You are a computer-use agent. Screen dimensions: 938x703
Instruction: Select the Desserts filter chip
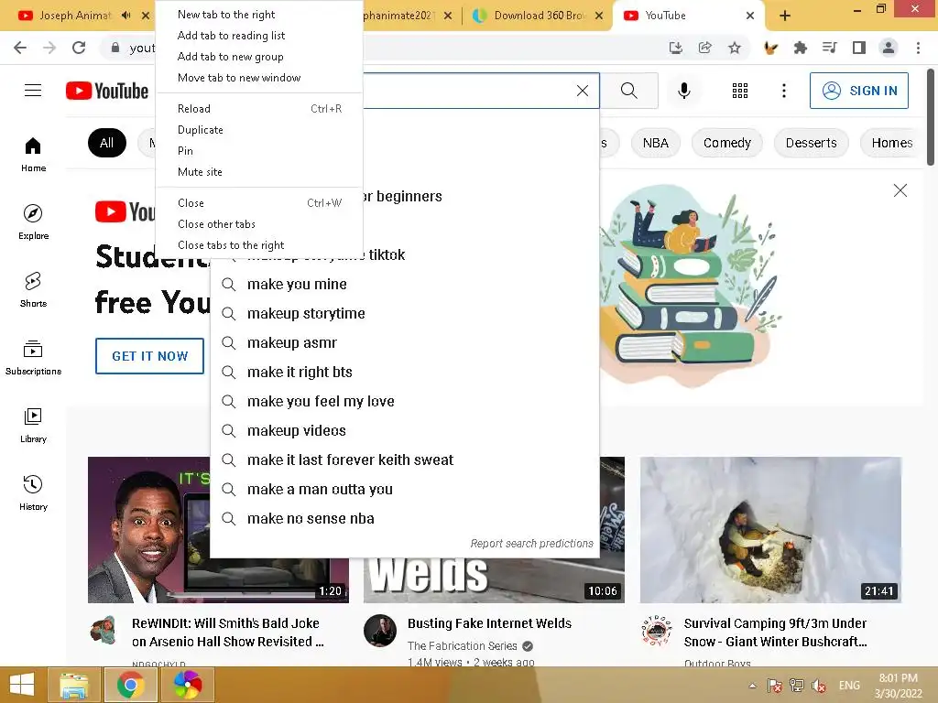click(x=812, y=143)
